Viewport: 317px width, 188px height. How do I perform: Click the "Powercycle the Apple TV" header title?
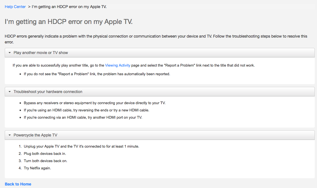[35, 135]
